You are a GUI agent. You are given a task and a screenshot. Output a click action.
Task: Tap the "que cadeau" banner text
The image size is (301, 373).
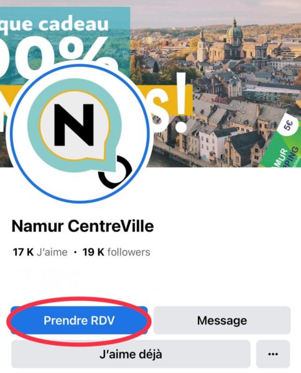54,24
